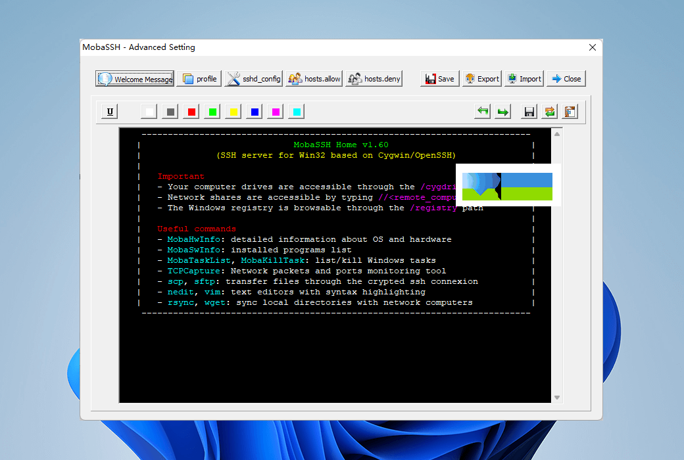684x460 pixels.
Task: Pick the blue color swatch
Action: tap(255, 112)
